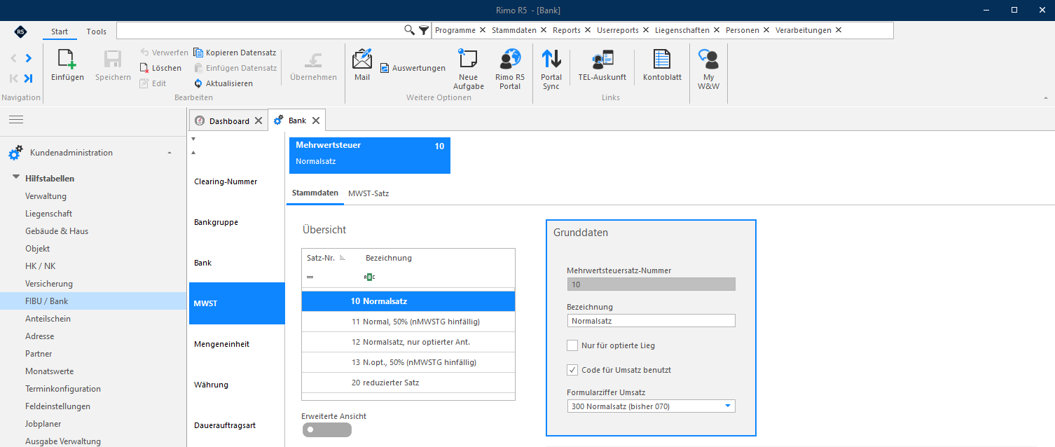Image resolution: width=1055 pixels, height=447 pixels.
Task: Select Währung in the list
Action: 236,385
